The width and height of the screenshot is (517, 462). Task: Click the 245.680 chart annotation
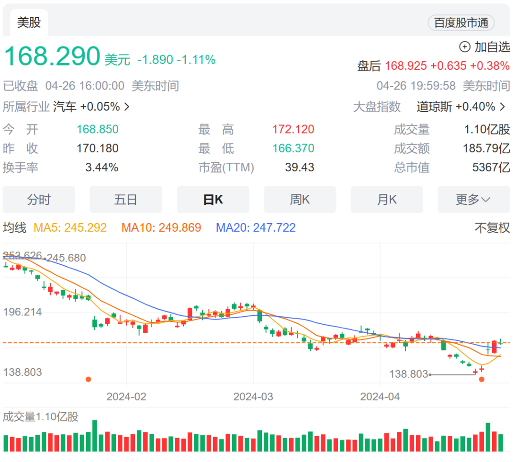click(66, 258)
